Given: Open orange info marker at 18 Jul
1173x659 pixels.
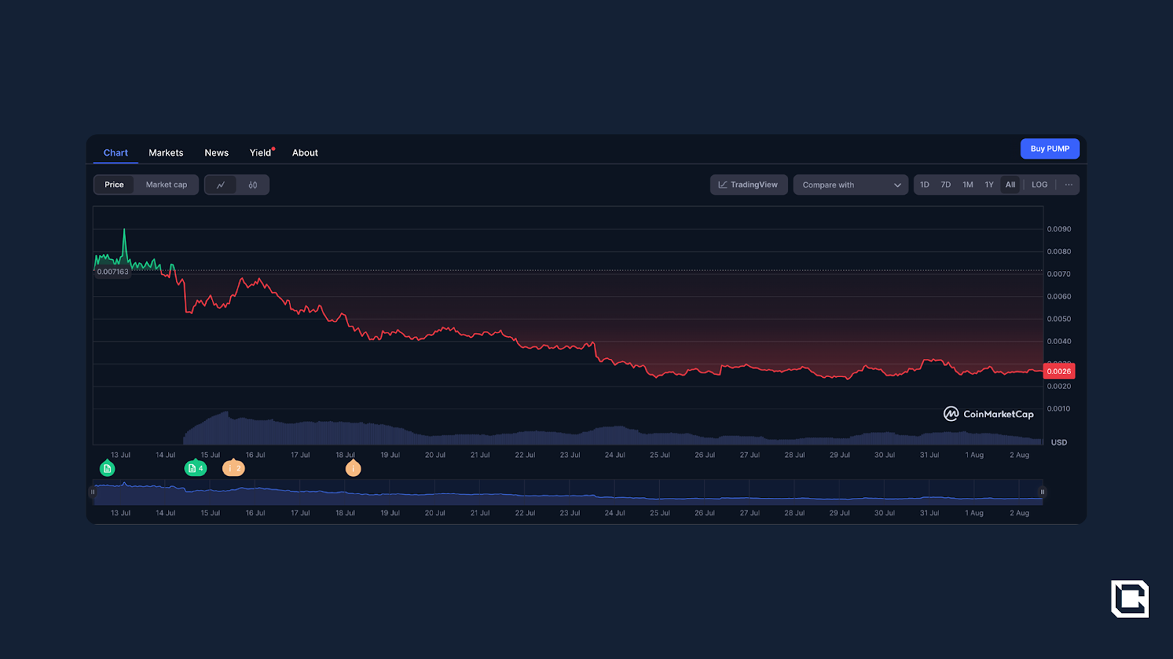Looking at the screenshot, I should point(353,469).
